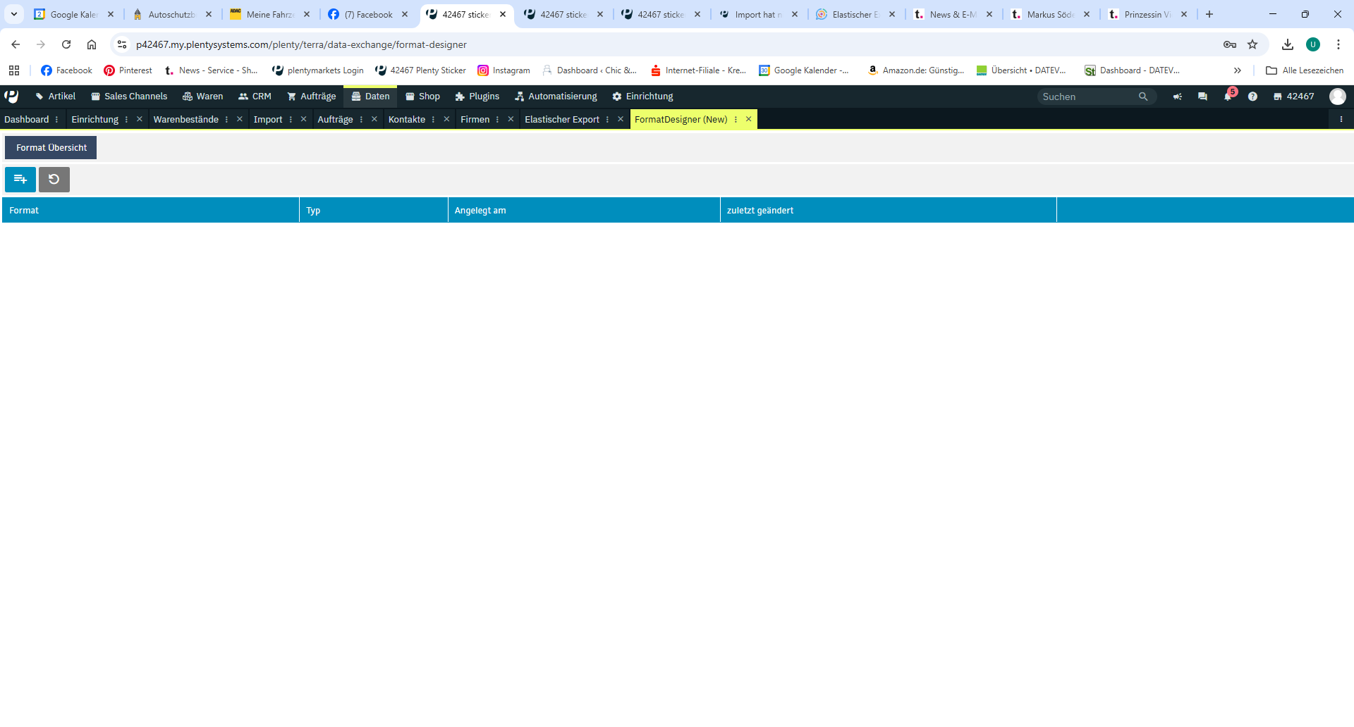Open the Automatisierung menu

point(556,97)
